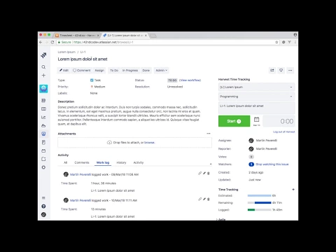The width and height of the screenshot is (336, 252).
Task: Copy the link of the 1 hour 36 minutes work log
Action: (199, 173)
